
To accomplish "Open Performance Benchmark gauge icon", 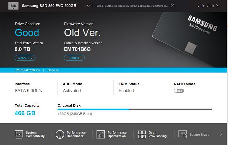I will 60,134.
